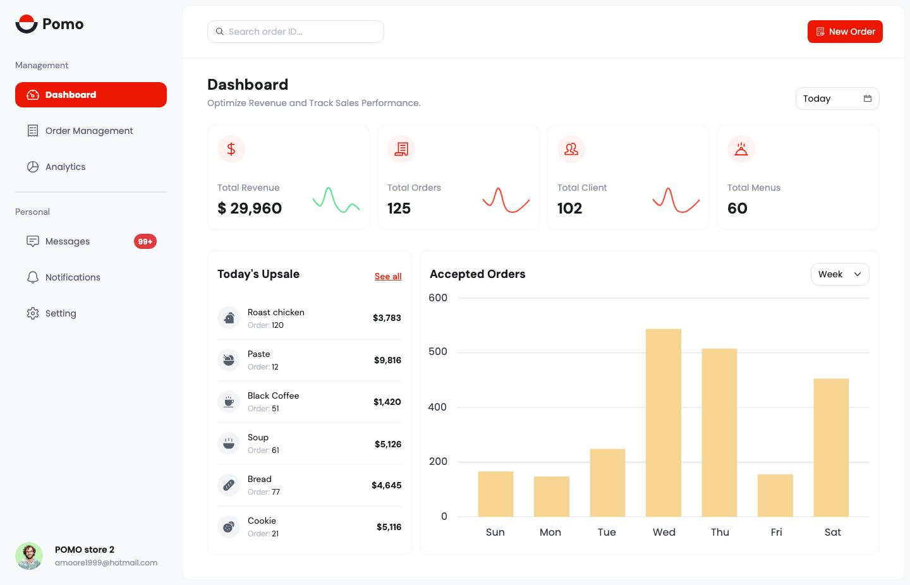Select the Wed bar in chart

coord(664,423)
